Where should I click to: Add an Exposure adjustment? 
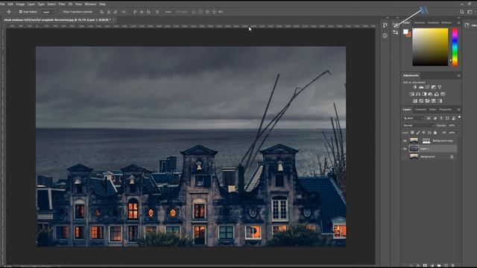pos(434,87)
